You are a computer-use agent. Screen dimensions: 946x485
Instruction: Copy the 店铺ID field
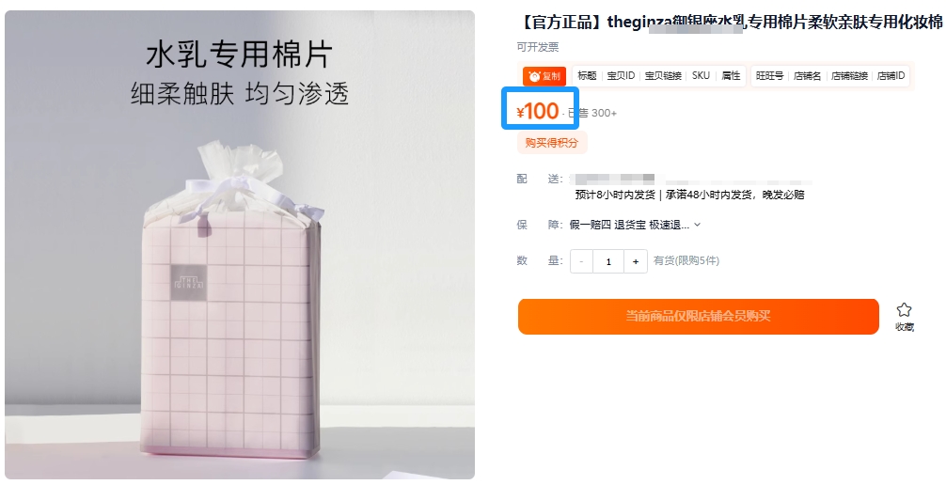891,76
